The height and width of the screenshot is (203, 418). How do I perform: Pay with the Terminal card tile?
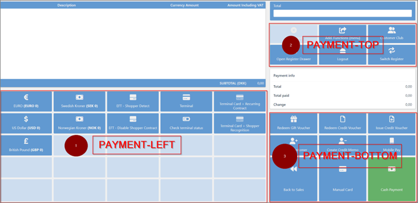coord(186,102)
